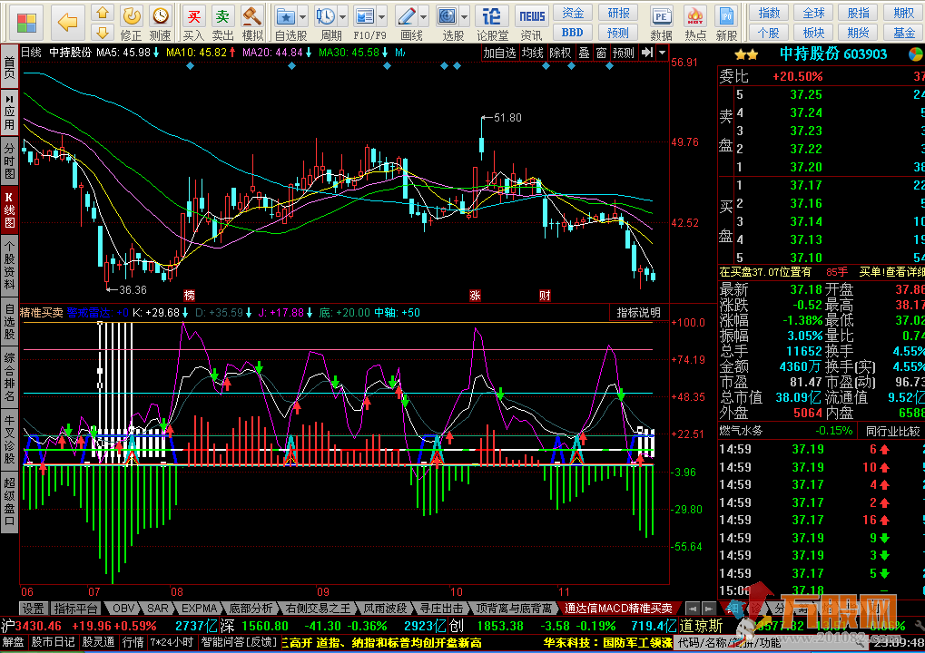
Task: Toggle 窗 window layout button
Action: pos(601,53)
